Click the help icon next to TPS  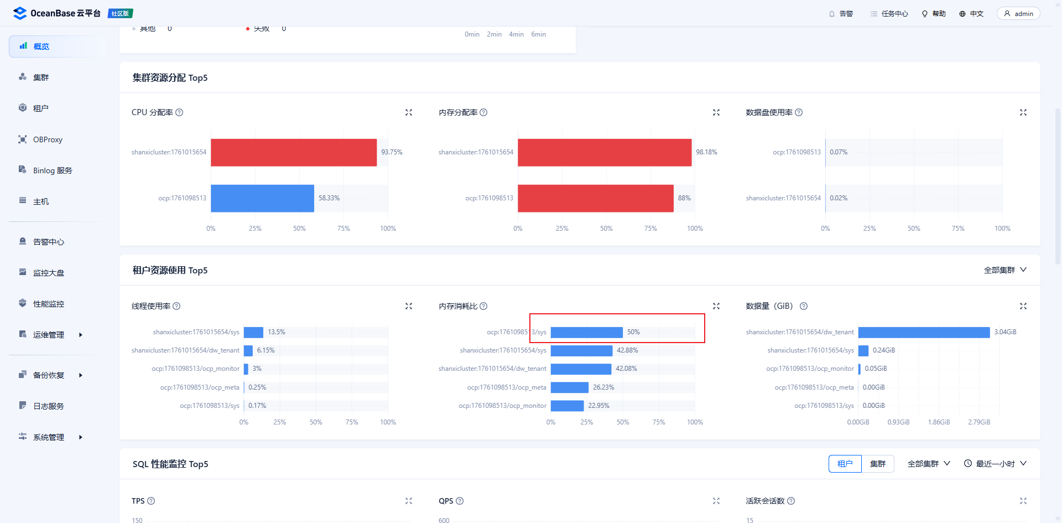coord(151,501)
